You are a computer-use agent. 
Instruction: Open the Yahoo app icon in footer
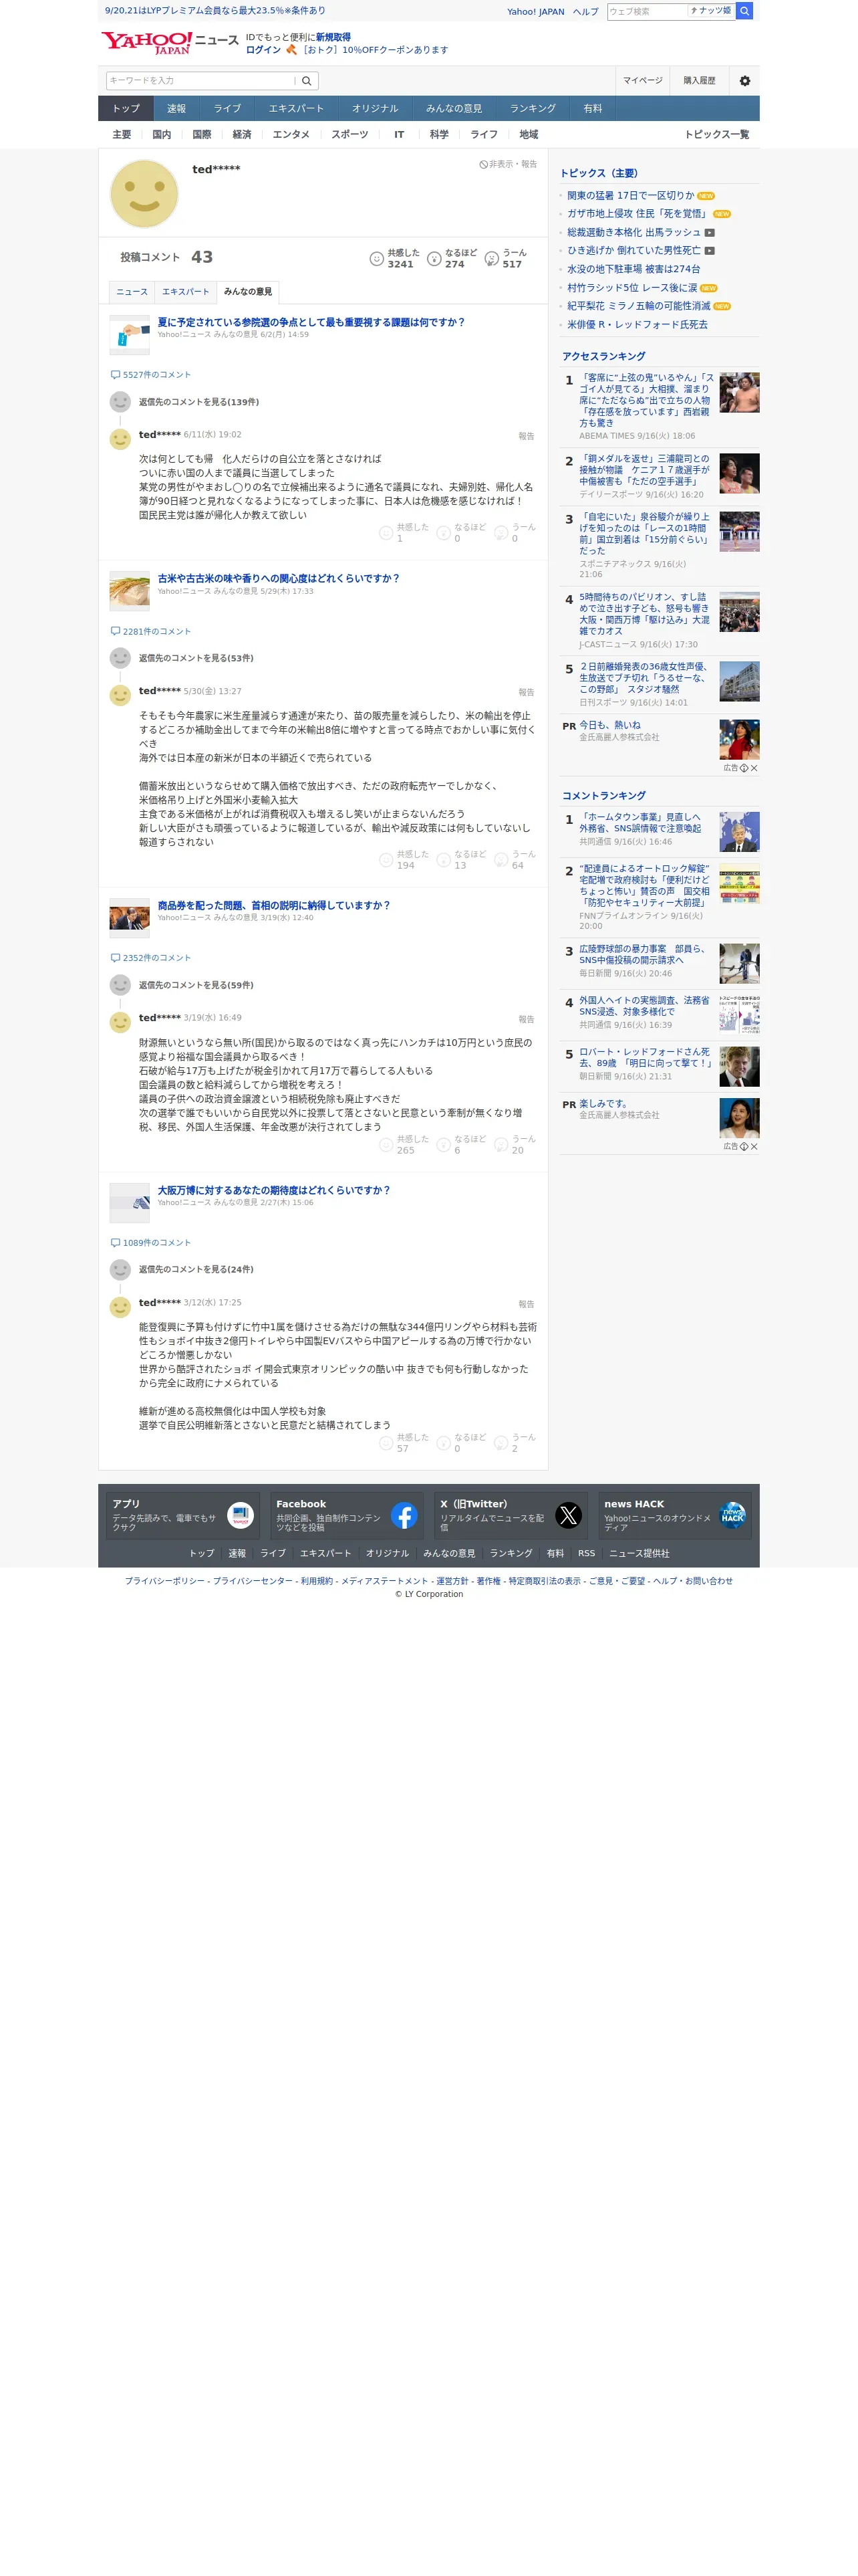[240, 1516]
